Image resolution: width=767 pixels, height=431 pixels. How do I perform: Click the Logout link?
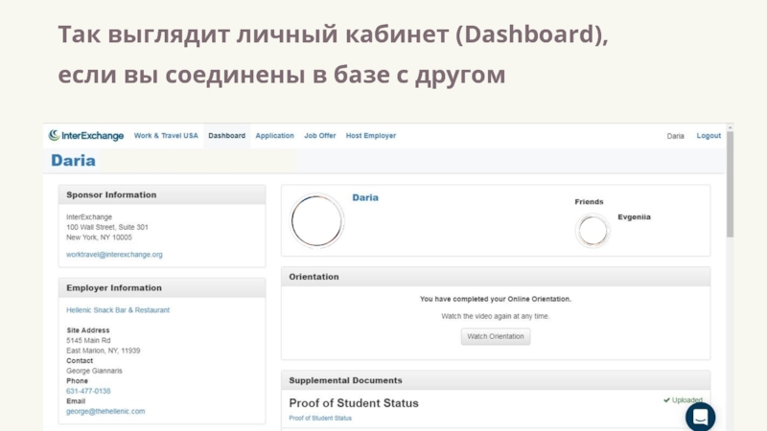709,136
